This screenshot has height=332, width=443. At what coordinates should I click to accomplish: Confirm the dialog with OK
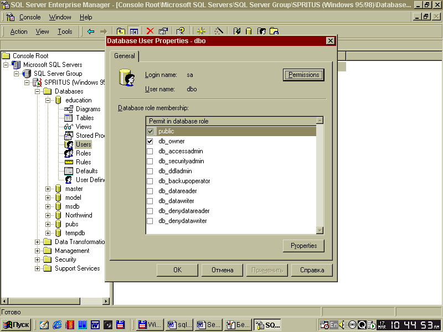pos(177,270)
